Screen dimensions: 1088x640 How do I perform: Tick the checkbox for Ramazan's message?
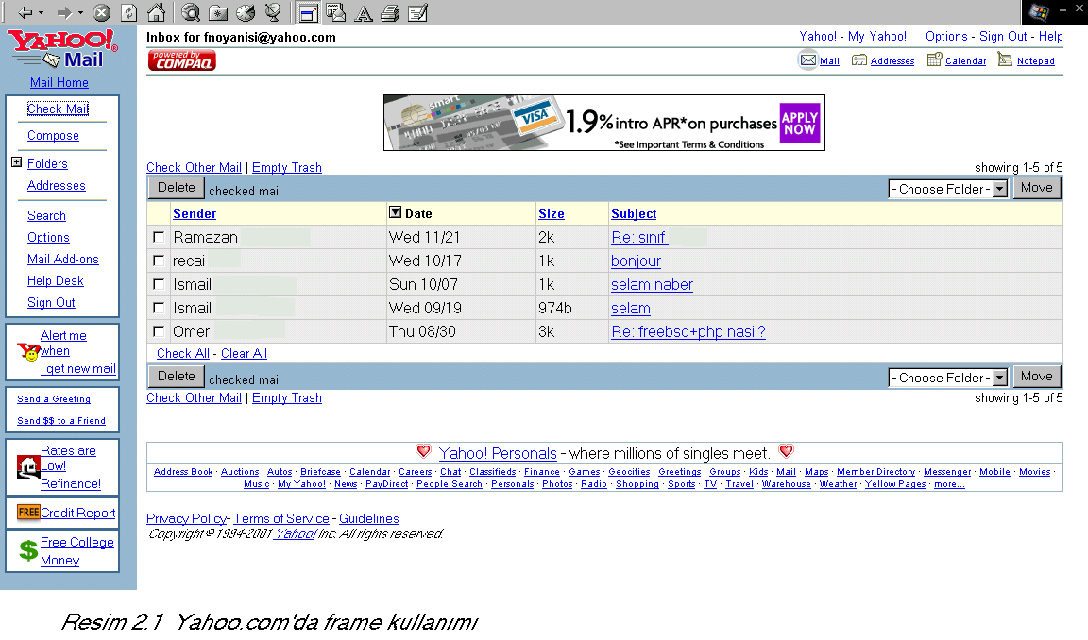159,237
